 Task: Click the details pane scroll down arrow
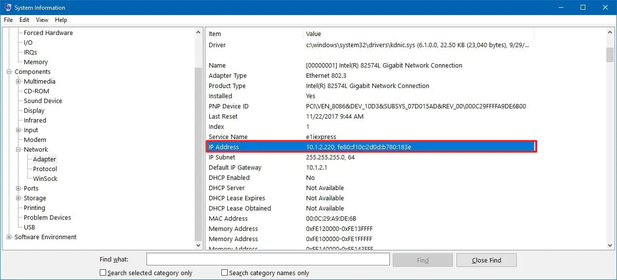pos(610,246)
